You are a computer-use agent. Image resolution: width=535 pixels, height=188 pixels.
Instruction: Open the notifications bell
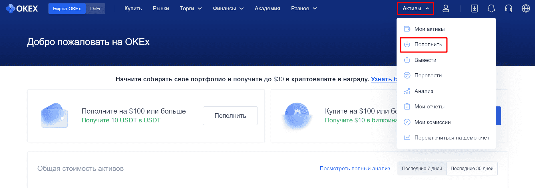click(491, 9)
